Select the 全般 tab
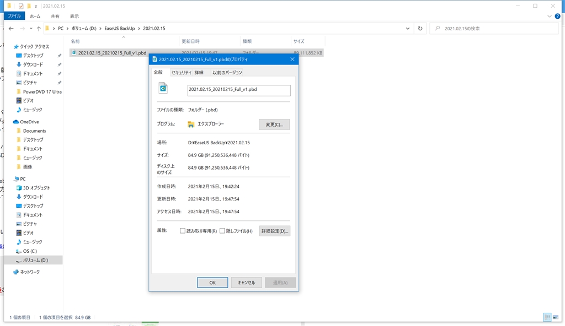 (158, 72)
